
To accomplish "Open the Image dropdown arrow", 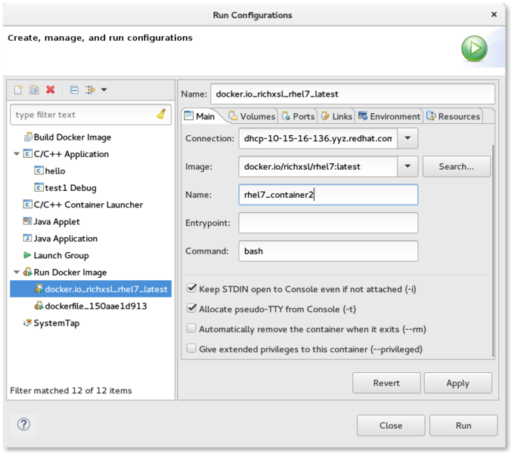I will click(407, 166).
